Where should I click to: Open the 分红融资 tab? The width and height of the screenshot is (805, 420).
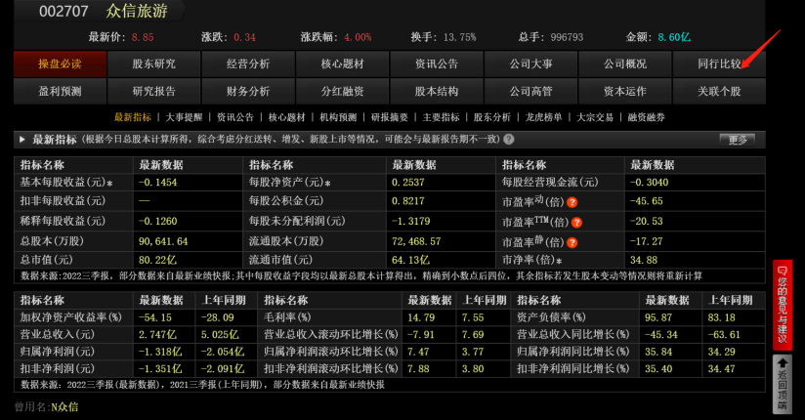click(343, 91)
